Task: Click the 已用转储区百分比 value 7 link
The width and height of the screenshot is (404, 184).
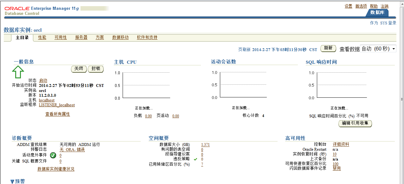Action: point(202,164)
